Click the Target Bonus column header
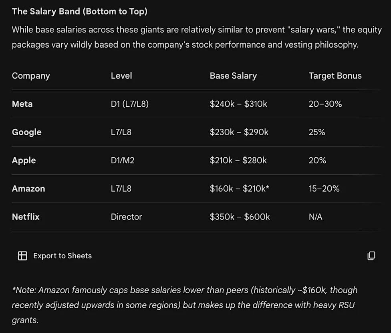The image size is (391, 333). coord(335,76)
